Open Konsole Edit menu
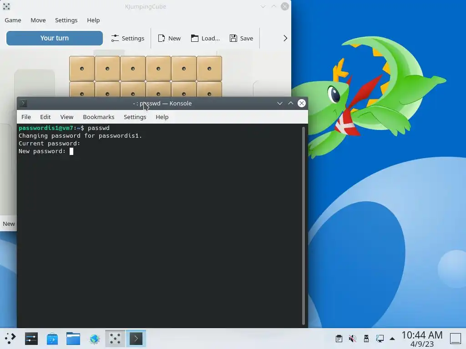466x349 pixels. (45, 117)
